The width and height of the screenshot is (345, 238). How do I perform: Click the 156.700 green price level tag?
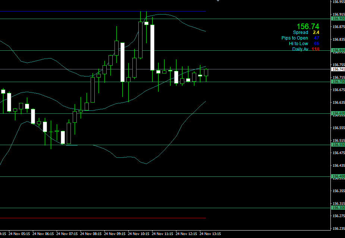pyautogui.click(x=338, y=82)
